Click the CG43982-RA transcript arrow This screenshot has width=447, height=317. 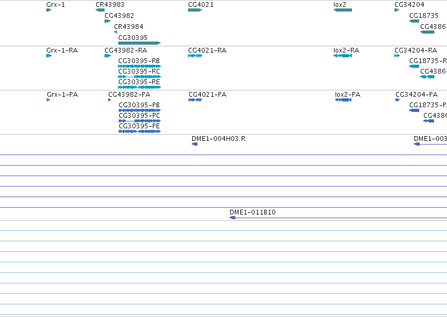(x=108, y=56)
